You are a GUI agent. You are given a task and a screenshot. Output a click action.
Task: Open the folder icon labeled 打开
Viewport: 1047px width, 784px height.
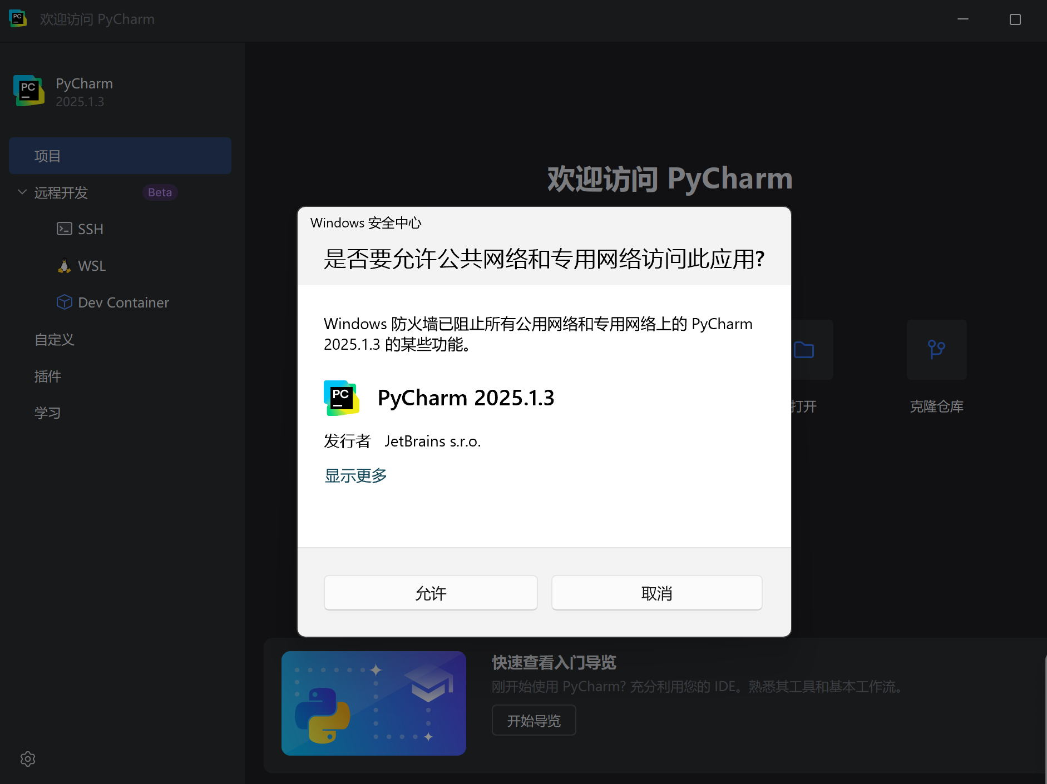click(805, 350)
